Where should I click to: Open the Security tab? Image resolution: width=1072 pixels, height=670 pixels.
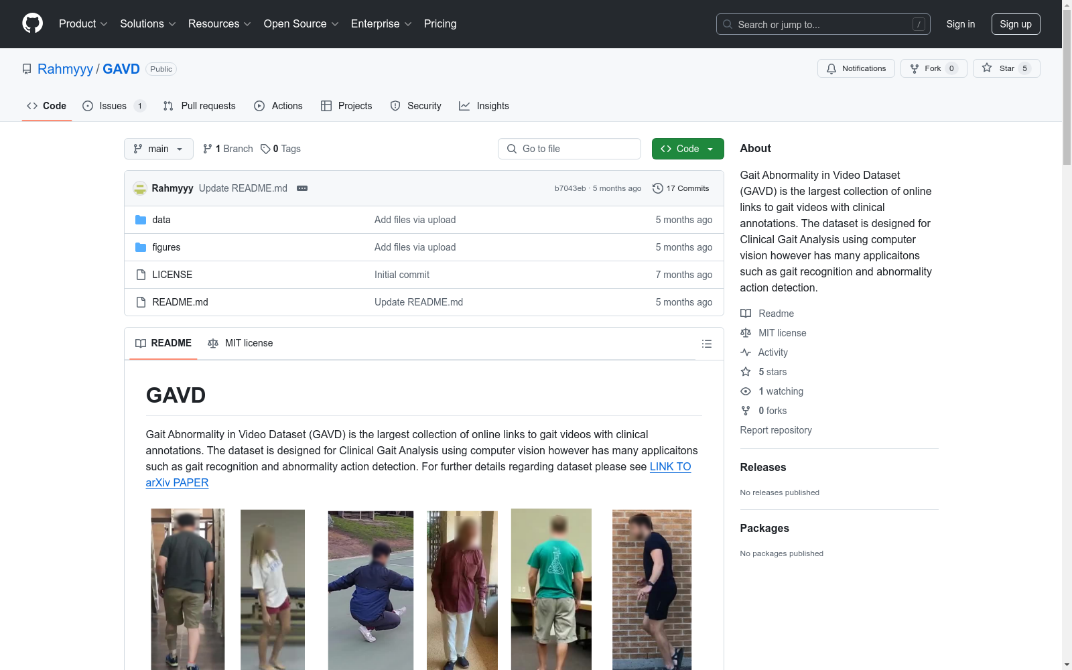coord(416,106)
